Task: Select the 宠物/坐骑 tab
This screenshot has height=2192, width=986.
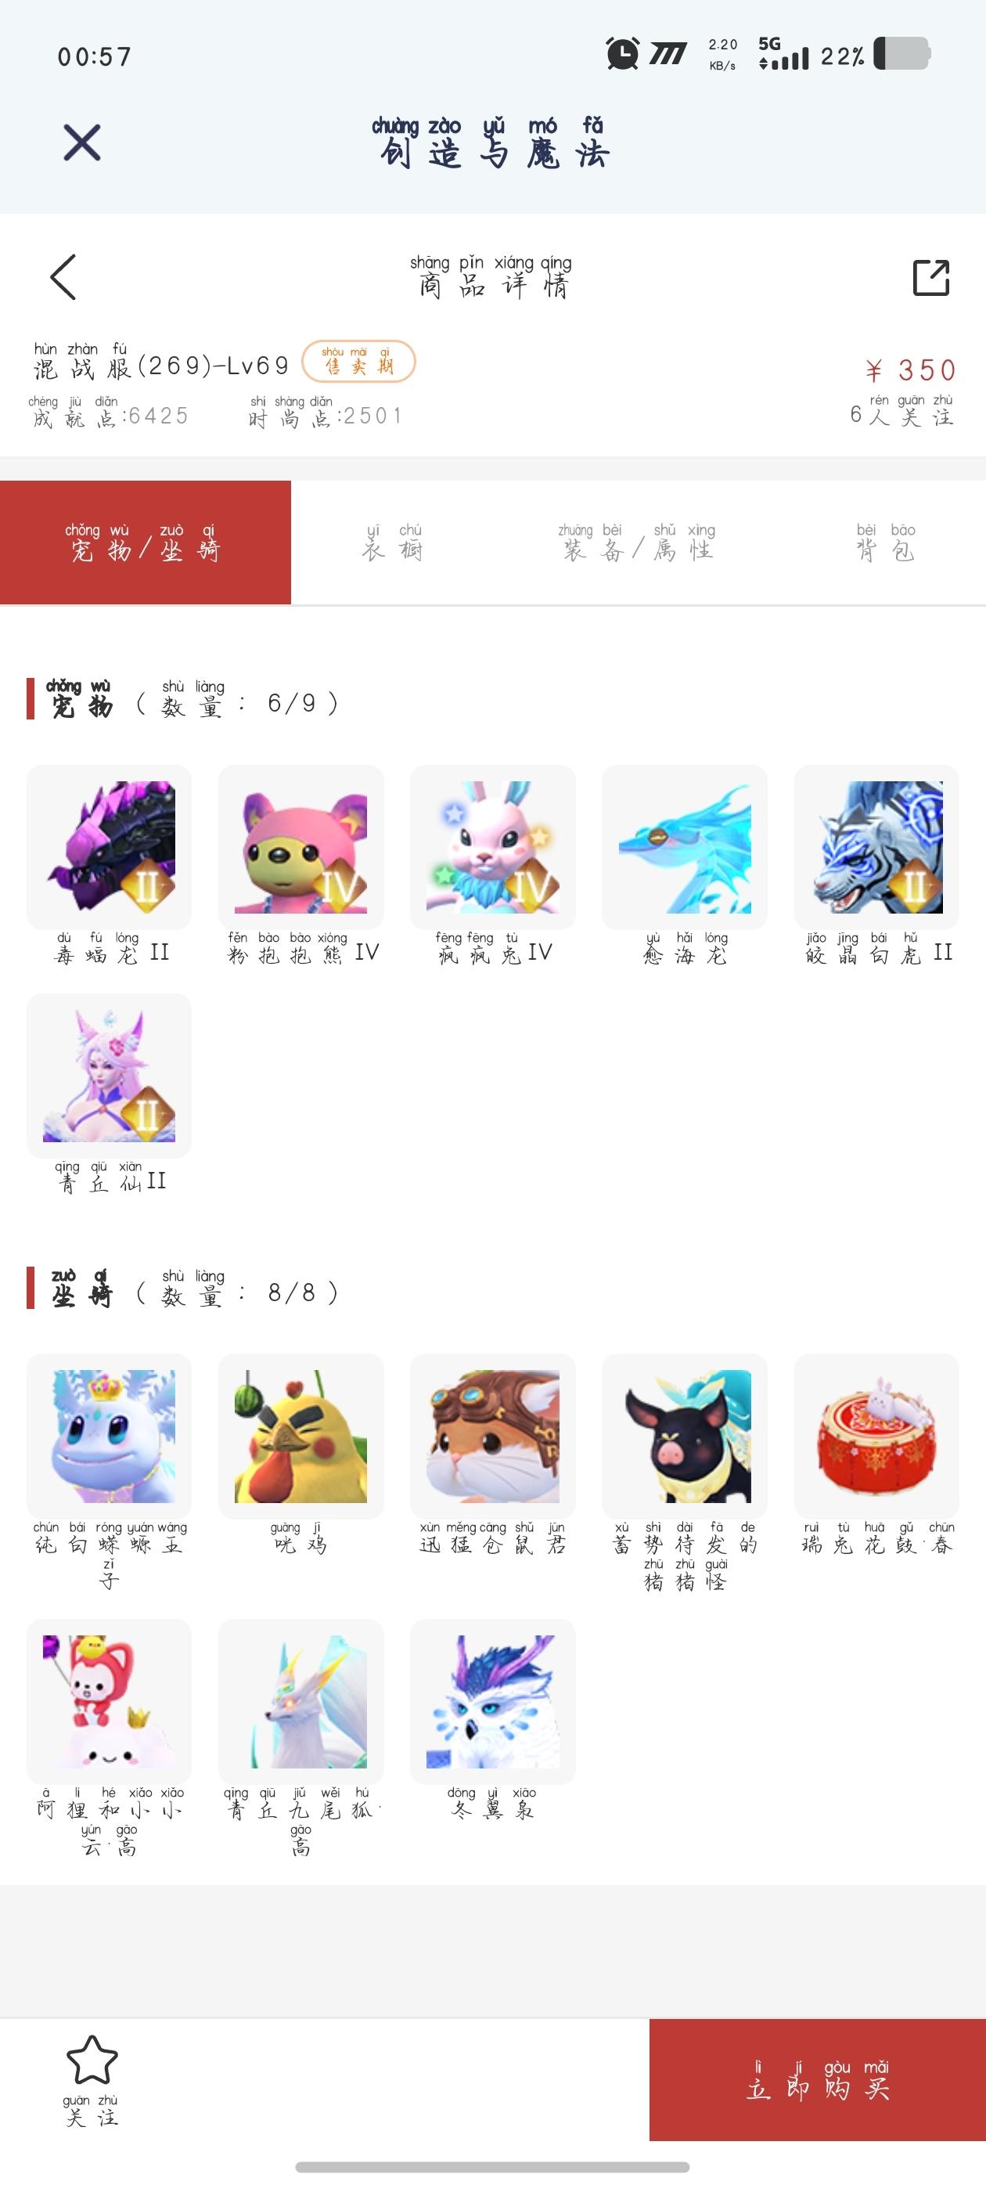Action: [x=146, y=542]
